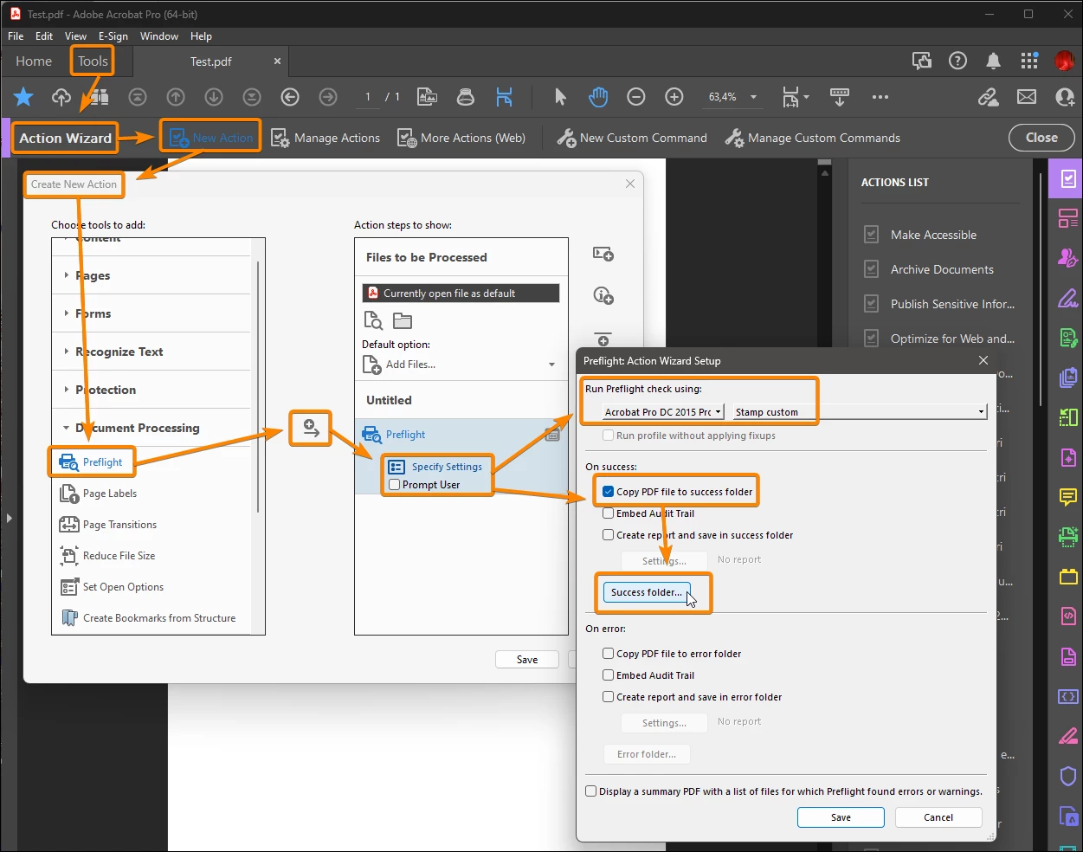Click the send by email envelope icon
The height and width of the screenshot is (852, 1083).
point(1027,97)
